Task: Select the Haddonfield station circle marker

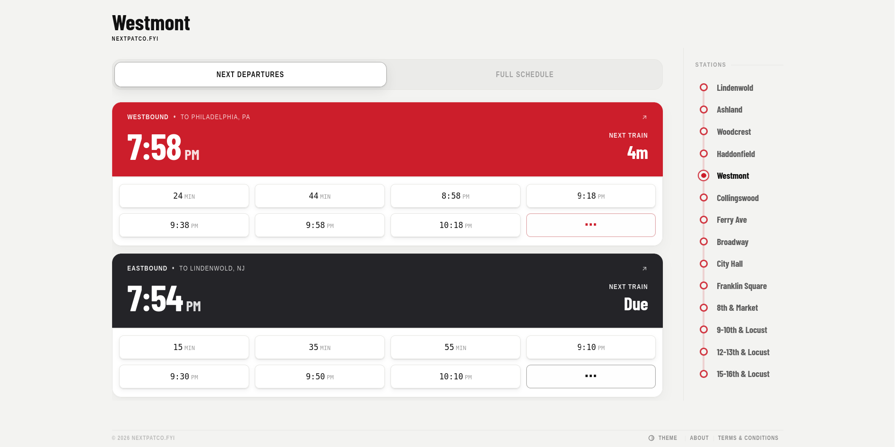Action: click(704, 154)
